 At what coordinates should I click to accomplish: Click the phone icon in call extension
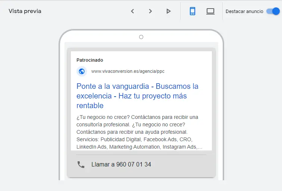click(81, 165)
